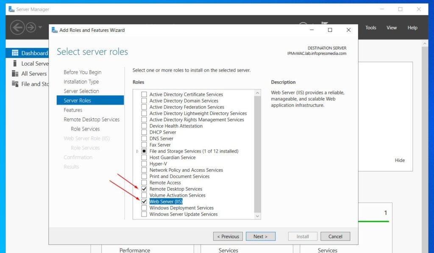The height and width of the screenshot is (253, 434).
Task: Click the File and Storage Services icon
Action: click(x=15, y=83)
